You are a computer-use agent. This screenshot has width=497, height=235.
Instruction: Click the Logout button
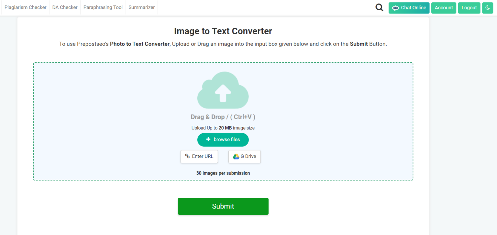coord(469,8)
